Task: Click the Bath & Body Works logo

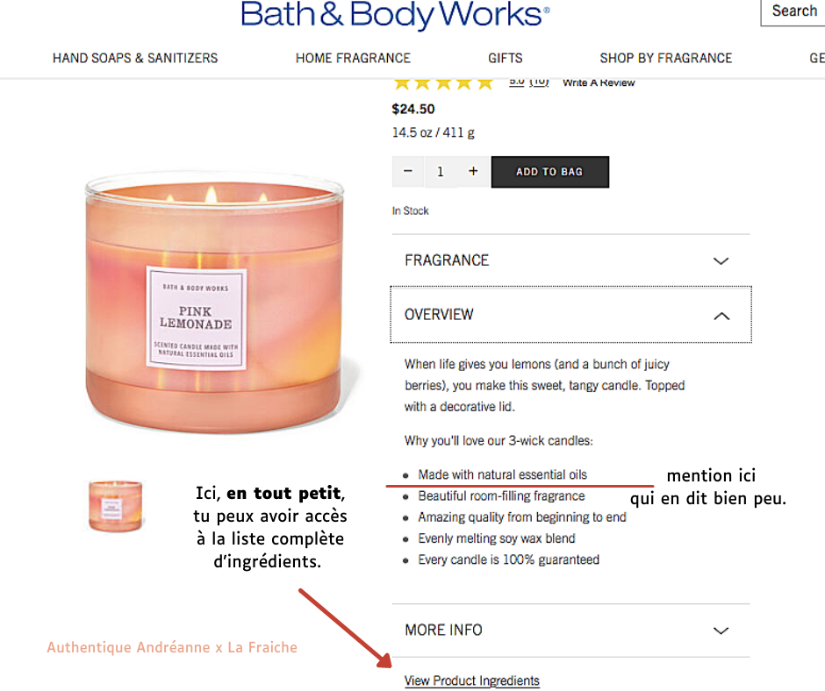Action: pos(395,14)
